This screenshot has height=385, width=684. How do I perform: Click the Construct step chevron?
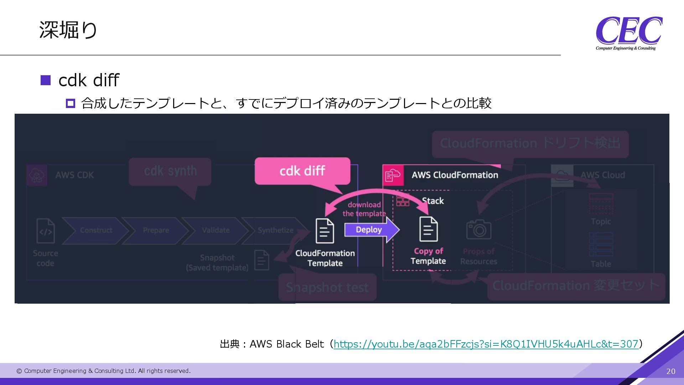click(95, 231)
